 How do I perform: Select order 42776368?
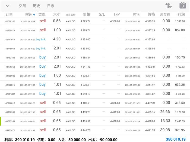coord(95,67)
